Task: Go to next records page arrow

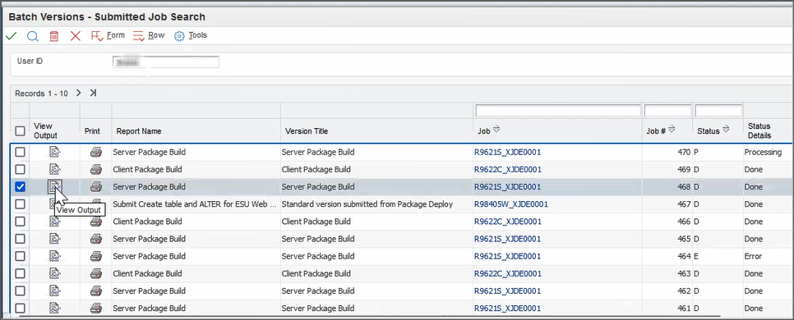Action: 78,93
